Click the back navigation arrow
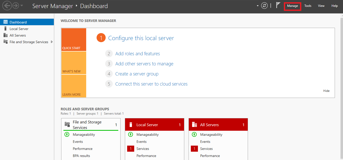Image resolution: width=343 pixels, height=160 pixels. coord(7,6)
